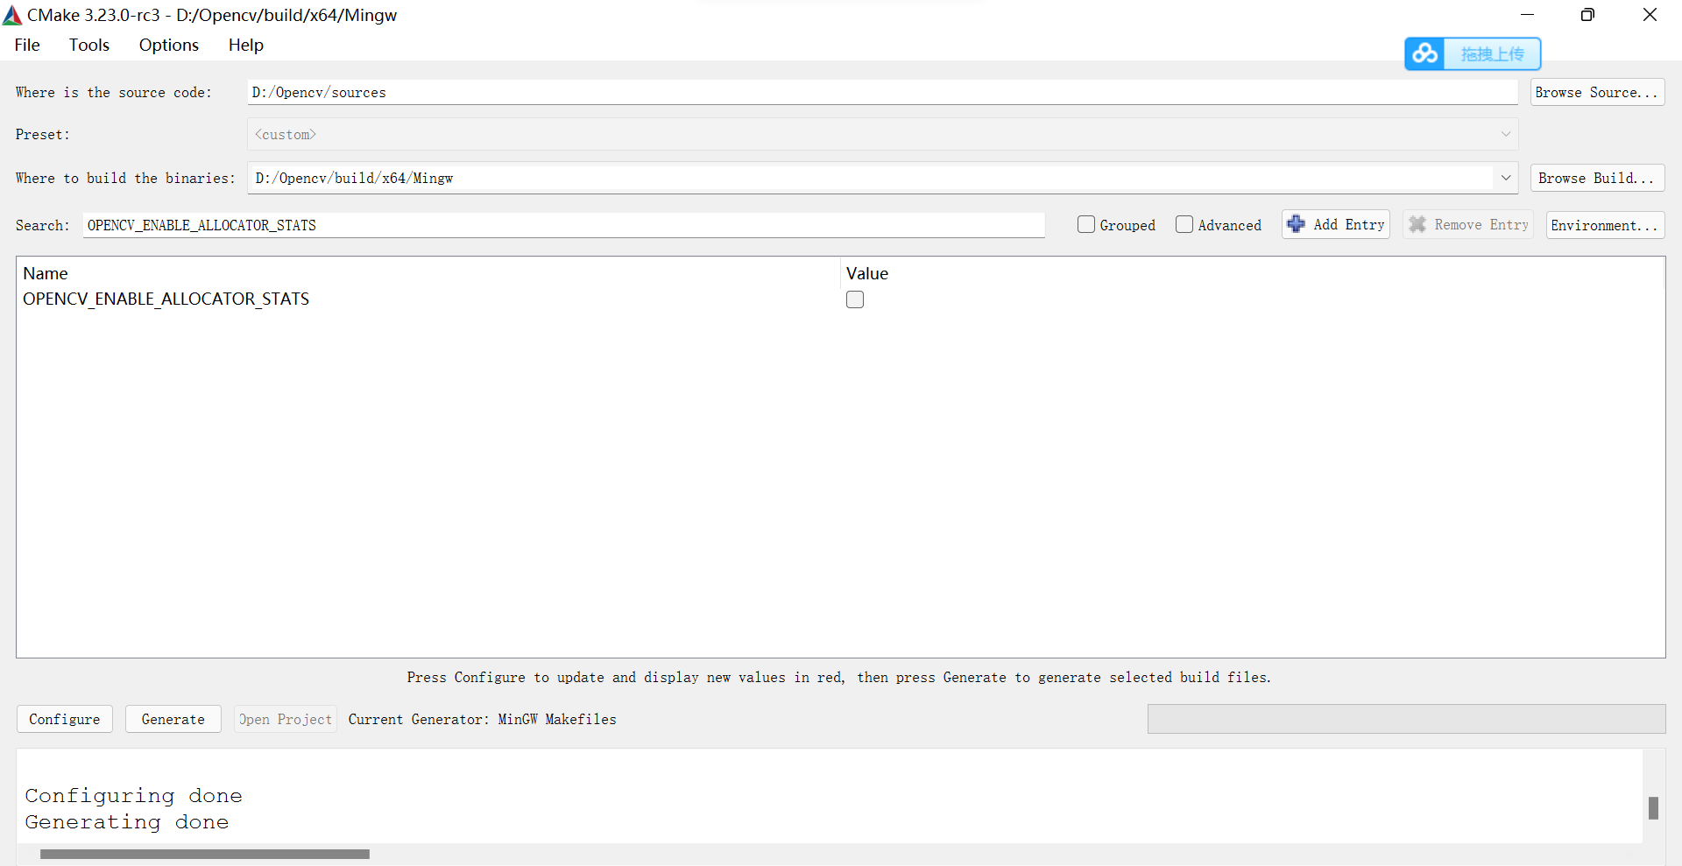Click the output log horizontal scrollbar thumb
This screenshot has width=1682, height=866.
pyautogui.click(x=205, y=854)
